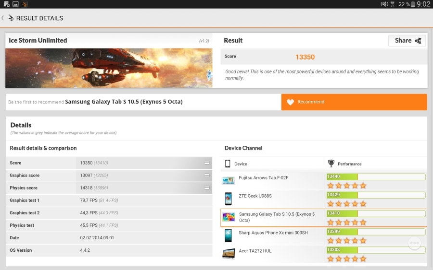Click the 9:02 clock in status bar
Screen dimensions: 433x270
tap(423, 4)
